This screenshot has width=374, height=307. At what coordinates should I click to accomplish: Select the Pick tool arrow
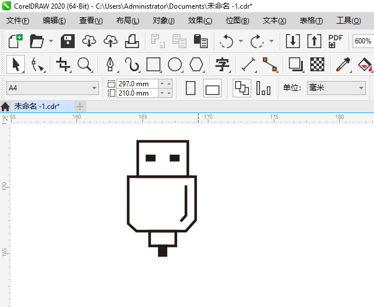pyautogui.click(x=16, y=64)
